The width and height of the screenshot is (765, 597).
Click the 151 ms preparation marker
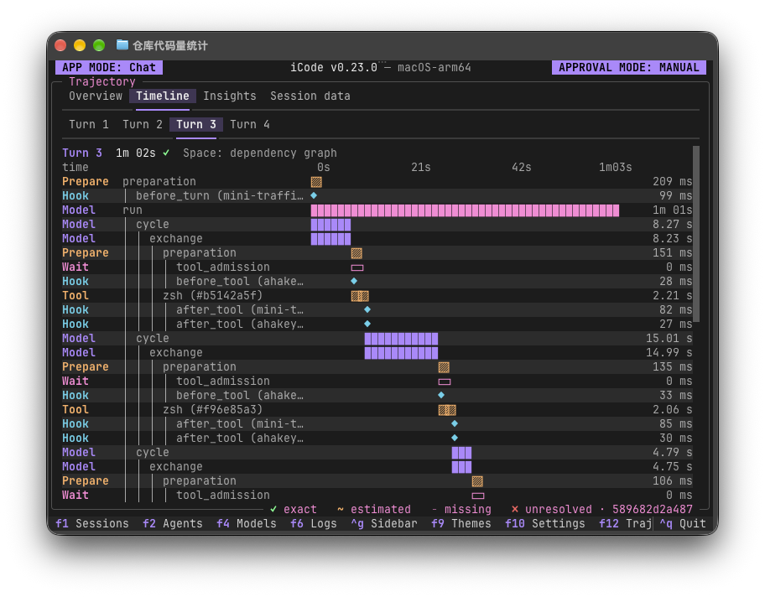tap(356, 253)
